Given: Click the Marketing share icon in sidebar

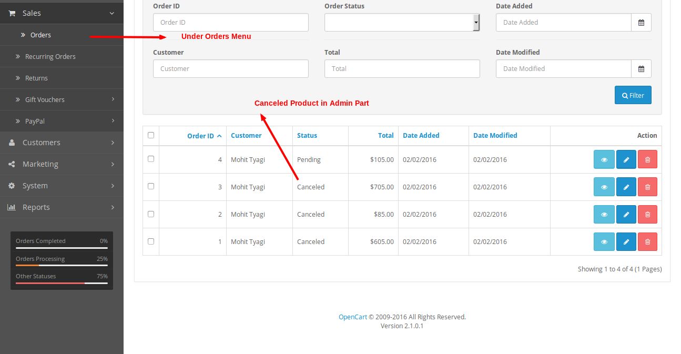Looking at the screenshot, I should tap(12, 164).
